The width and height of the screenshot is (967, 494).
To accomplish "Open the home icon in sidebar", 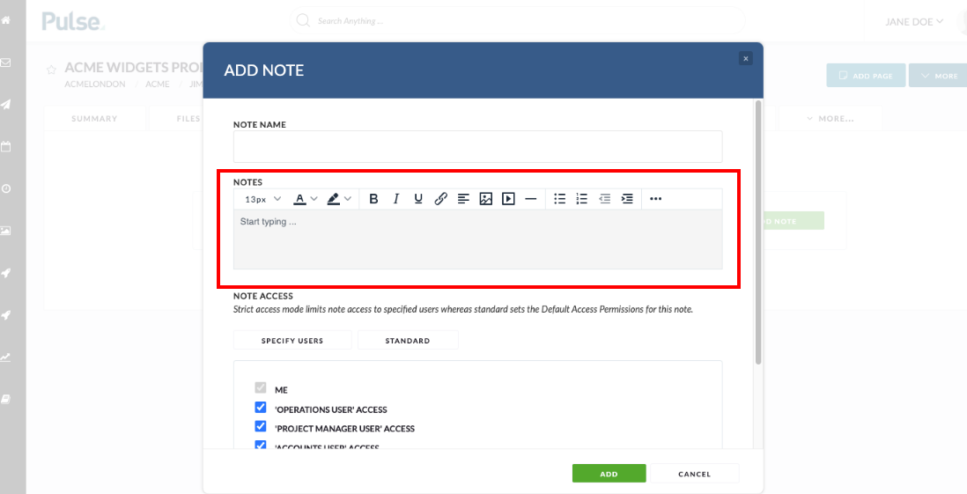I will (5, 20).
